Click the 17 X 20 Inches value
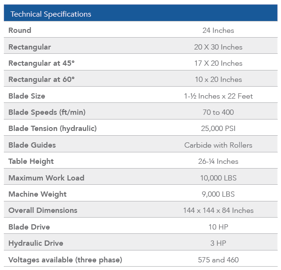Screen dimensions: 281x270 (x=218, y=63)
